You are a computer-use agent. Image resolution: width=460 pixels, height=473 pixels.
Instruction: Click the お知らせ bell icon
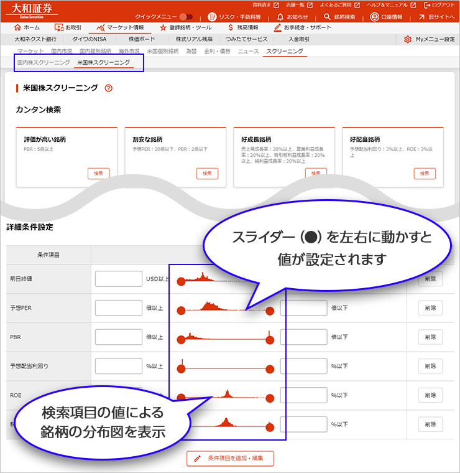[280, 17]
